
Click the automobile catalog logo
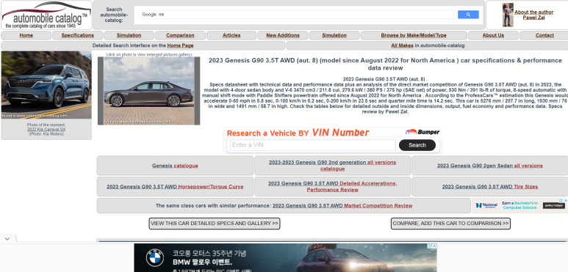pos(46,15)
